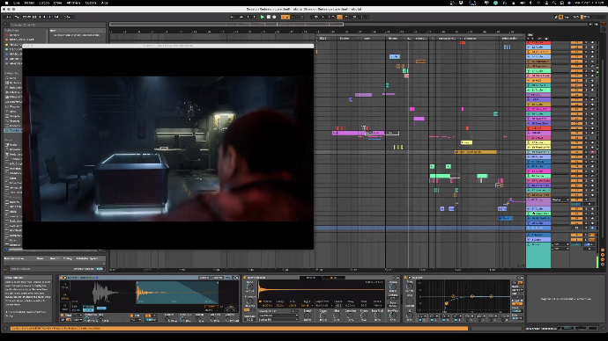The image size is (608, 341).
Task: Toggle the reverb device's on/off switch
Action: (x=245, y=278)
